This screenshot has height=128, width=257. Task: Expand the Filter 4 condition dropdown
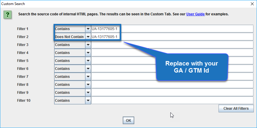tap(72, 53)
